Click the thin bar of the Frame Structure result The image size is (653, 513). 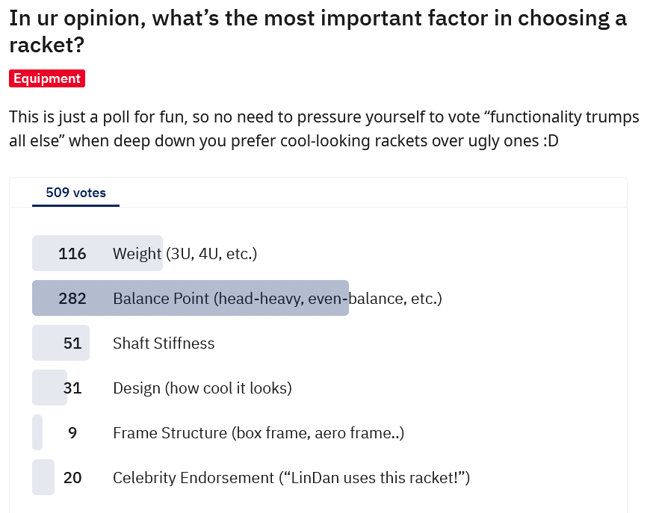point(37,432)
